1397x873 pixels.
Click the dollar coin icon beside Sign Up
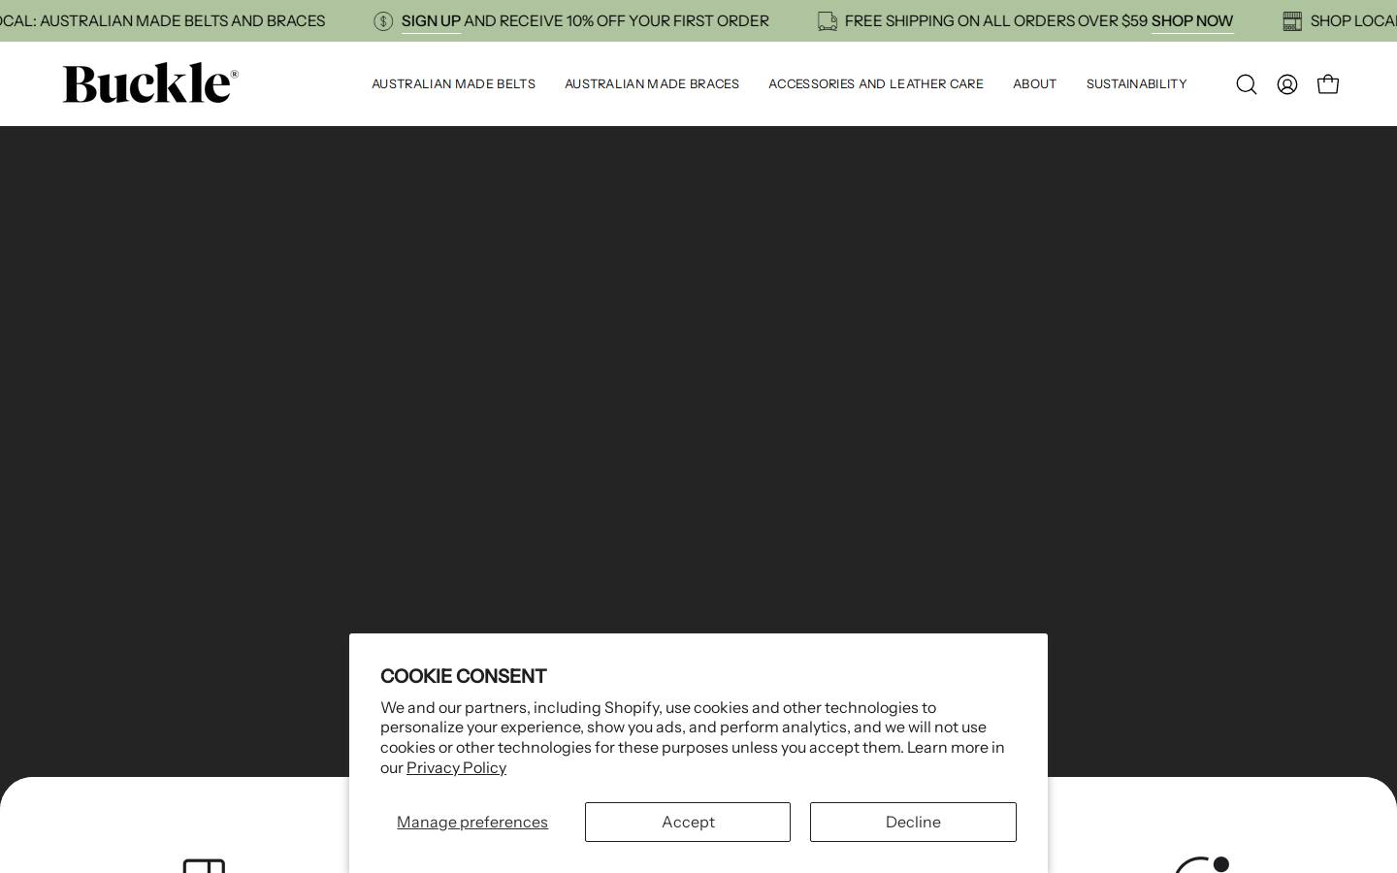tap(383, 21)
